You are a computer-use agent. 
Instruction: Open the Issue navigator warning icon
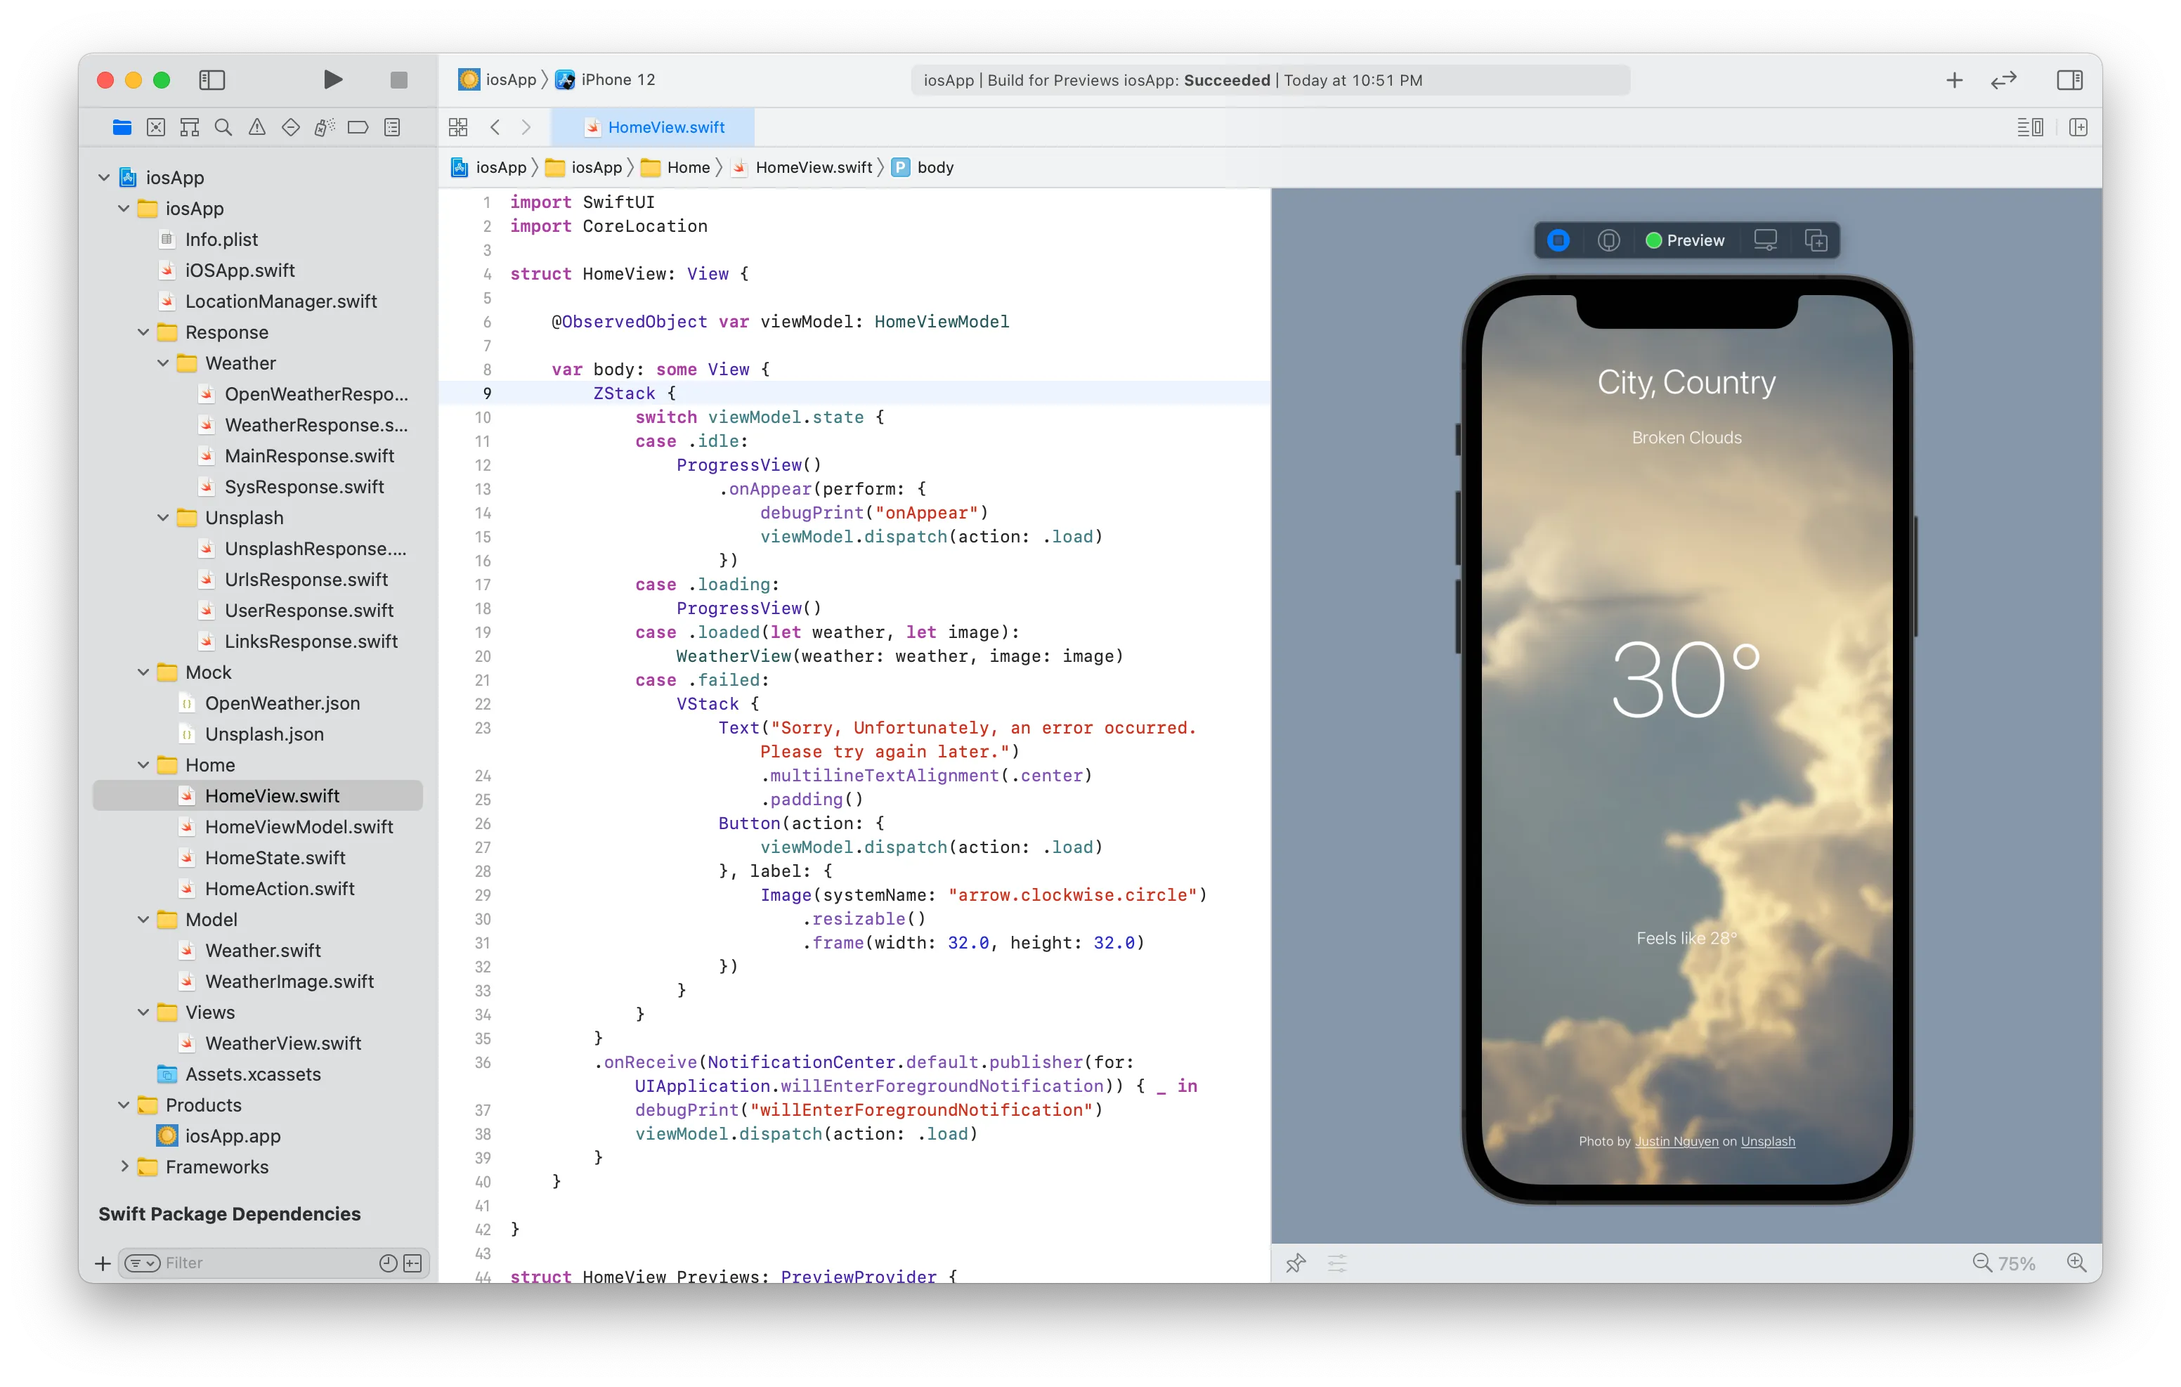[257, 128]
